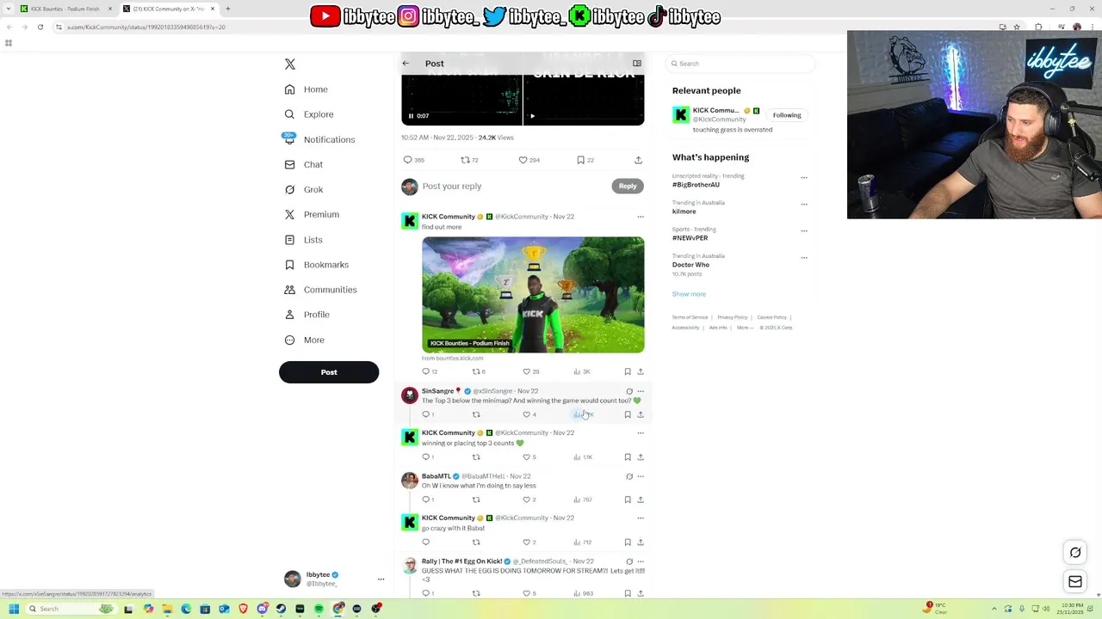This screenshot has width=1102, height=619.
Task: Open options on Rally's egg reply
Action: (x=640, y=561)
